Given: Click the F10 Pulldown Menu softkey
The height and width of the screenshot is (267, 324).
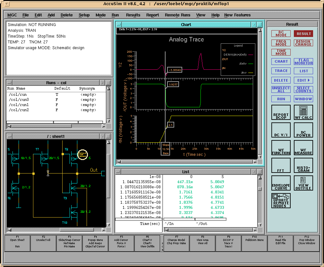Looking at the screenshot, I should point(254,243).
